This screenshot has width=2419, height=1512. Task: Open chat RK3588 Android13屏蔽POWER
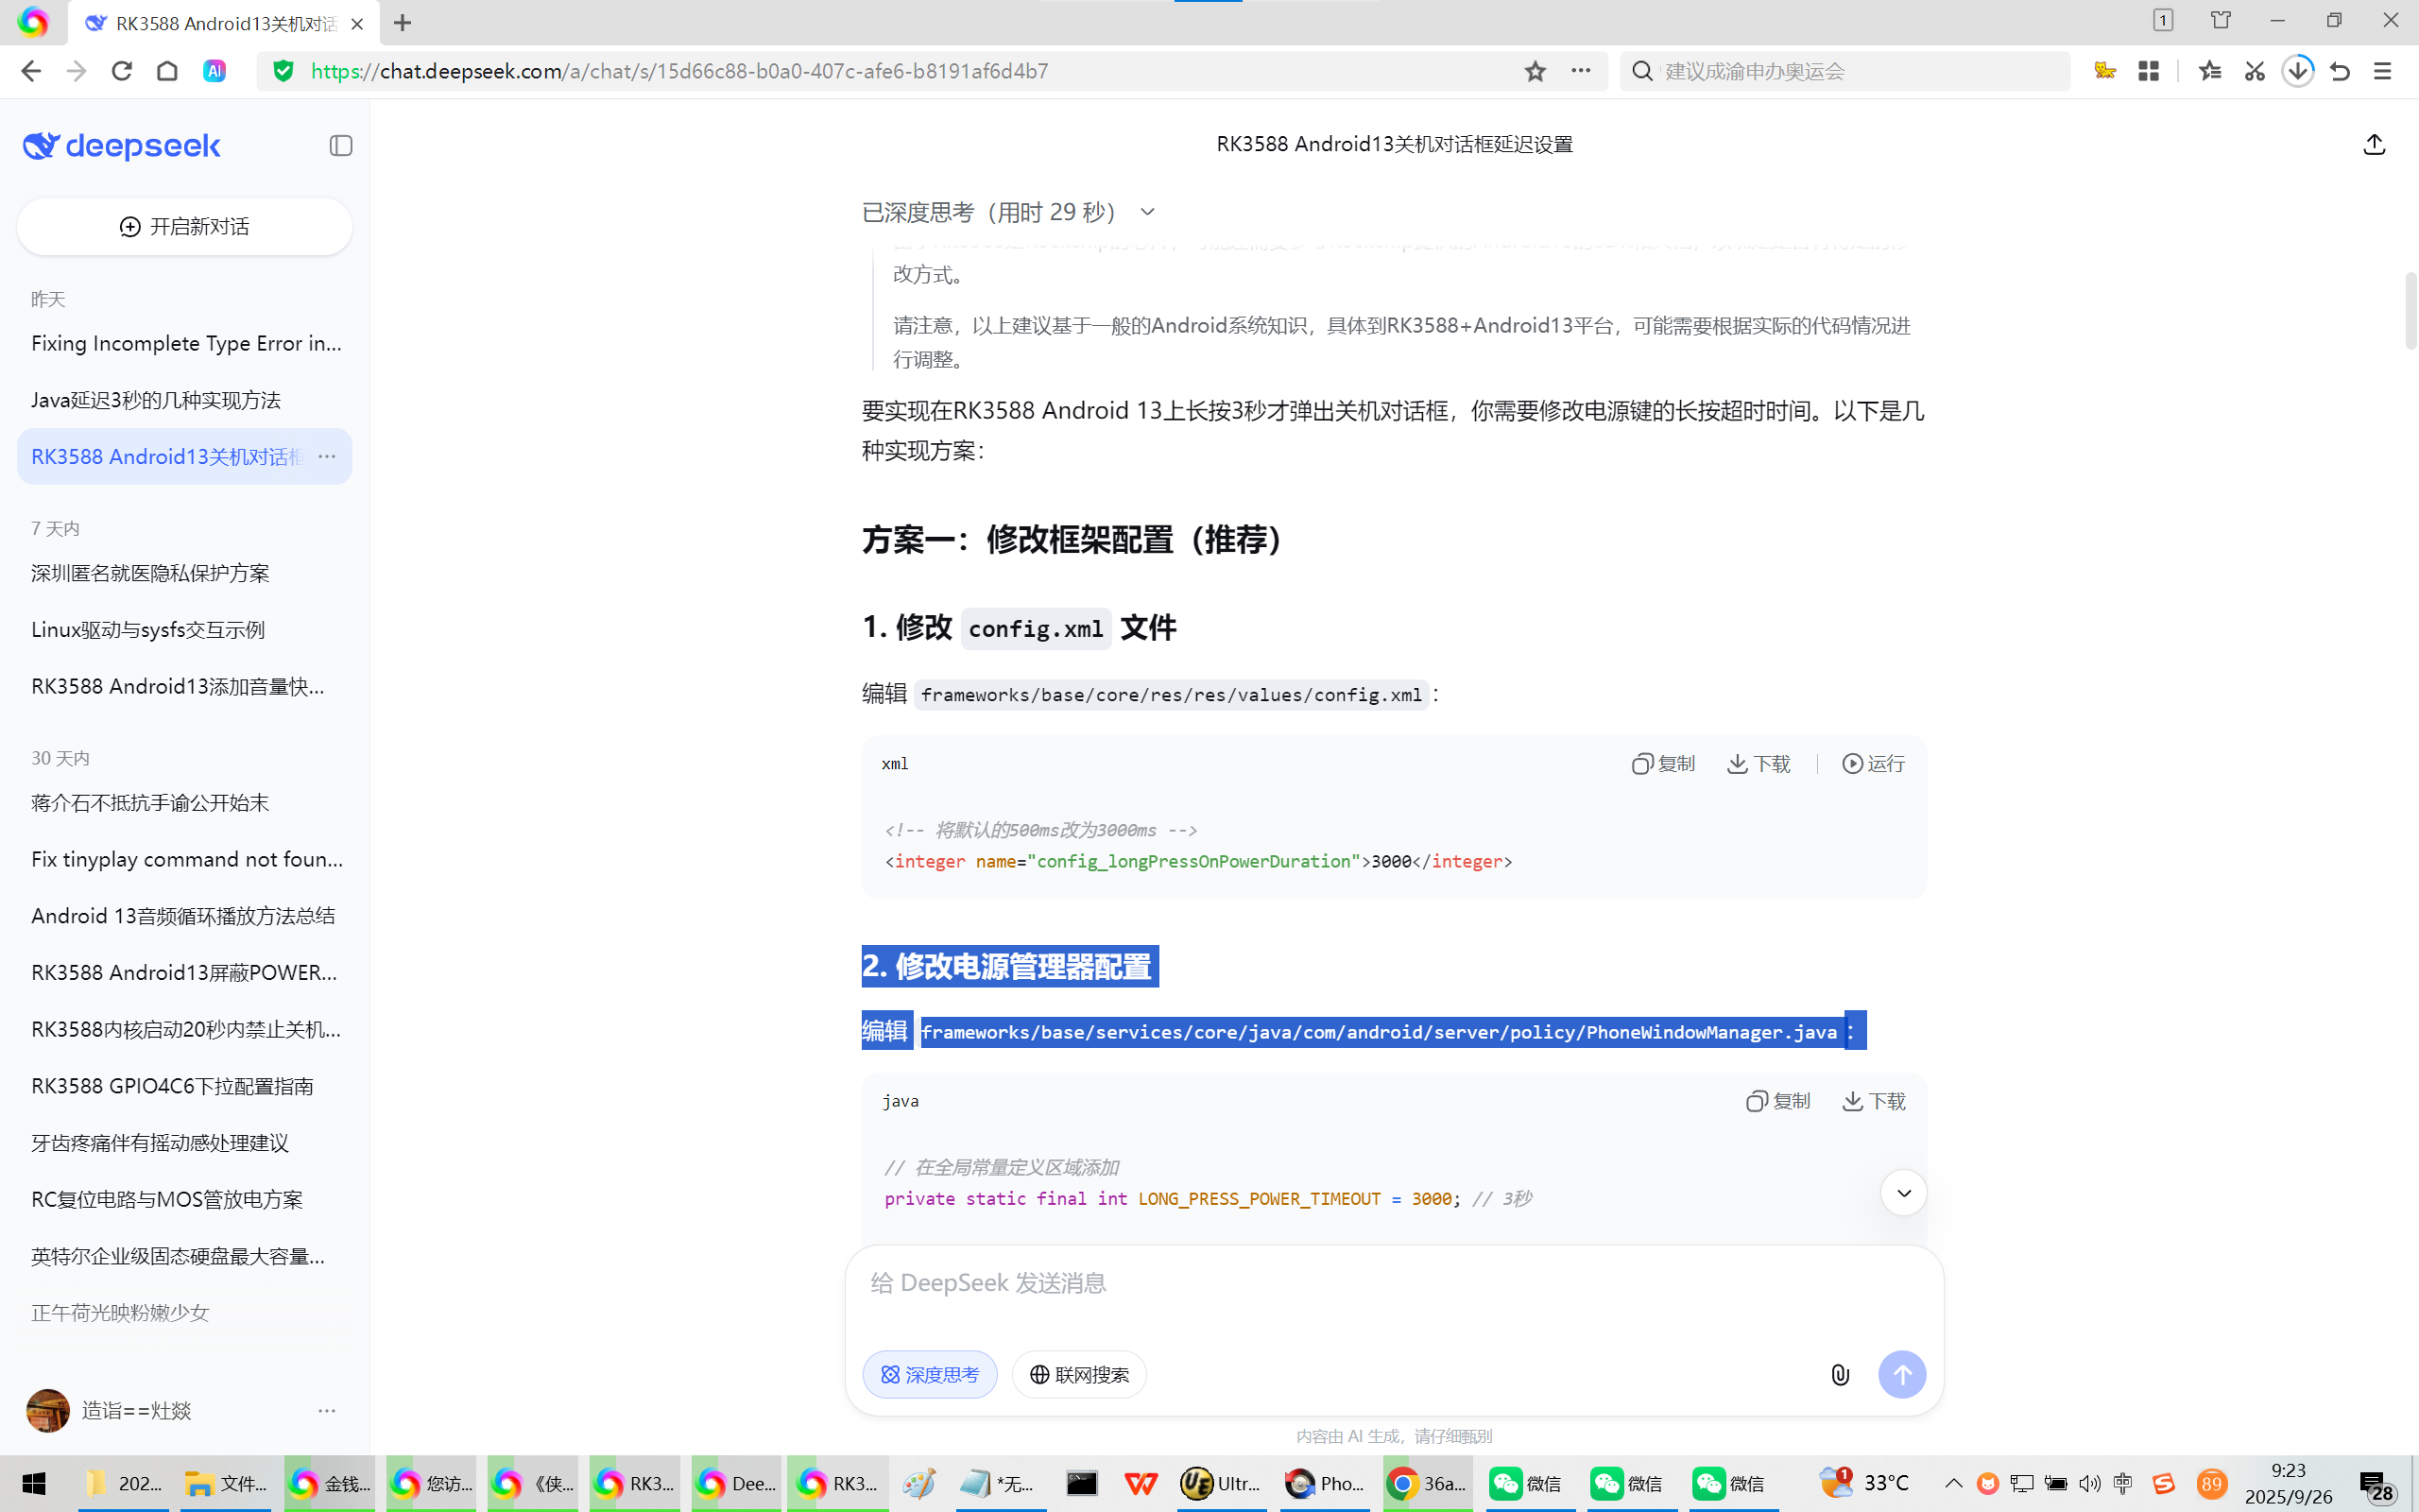point(186,973)
